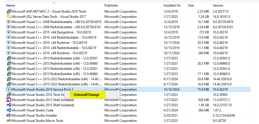Viewport: 259px width, 124px height.
Task: Select Microsoft Visual Studio Code program name
Action: click(x=32, y=110)
